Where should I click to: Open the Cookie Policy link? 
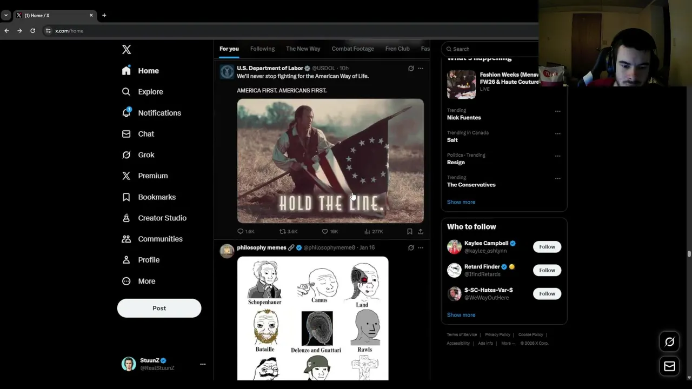coord(530,335)
